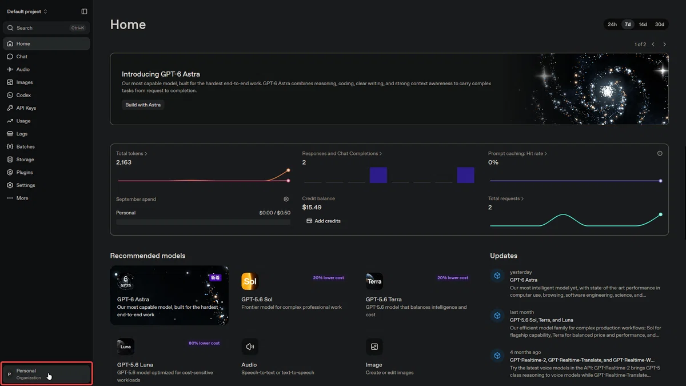Open September spend settings gear

[x=286, y=199]
